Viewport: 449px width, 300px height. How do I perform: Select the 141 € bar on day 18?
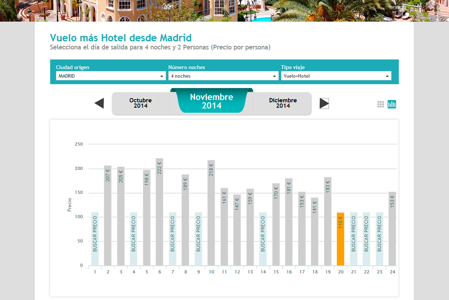[x=315, y=231]
